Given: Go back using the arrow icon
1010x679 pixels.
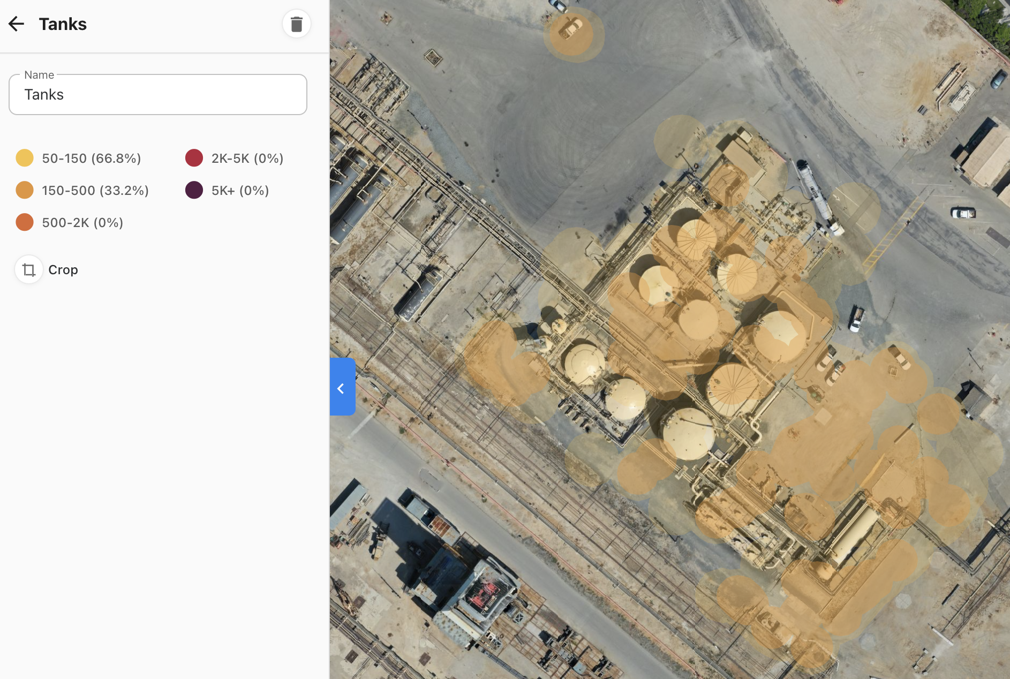Looking at the screenshot, I should pos(17,24).
